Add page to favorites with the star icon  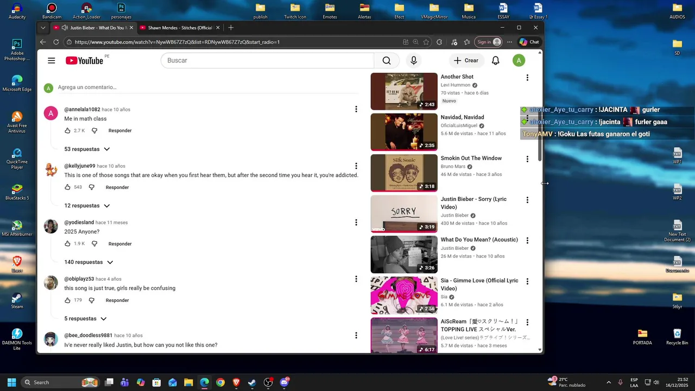(x=426, y=42)
